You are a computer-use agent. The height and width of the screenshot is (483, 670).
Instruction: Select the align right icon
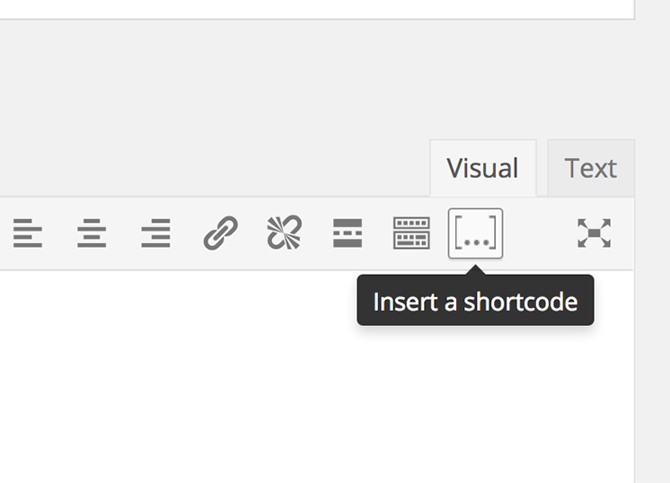155,233
